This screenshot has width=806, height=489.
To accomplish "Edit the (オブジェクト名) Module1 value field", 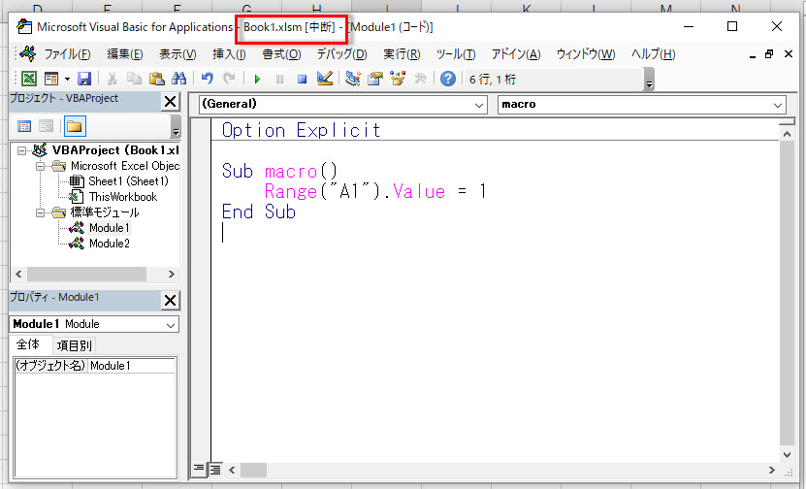I will click(x=132, y=366).
